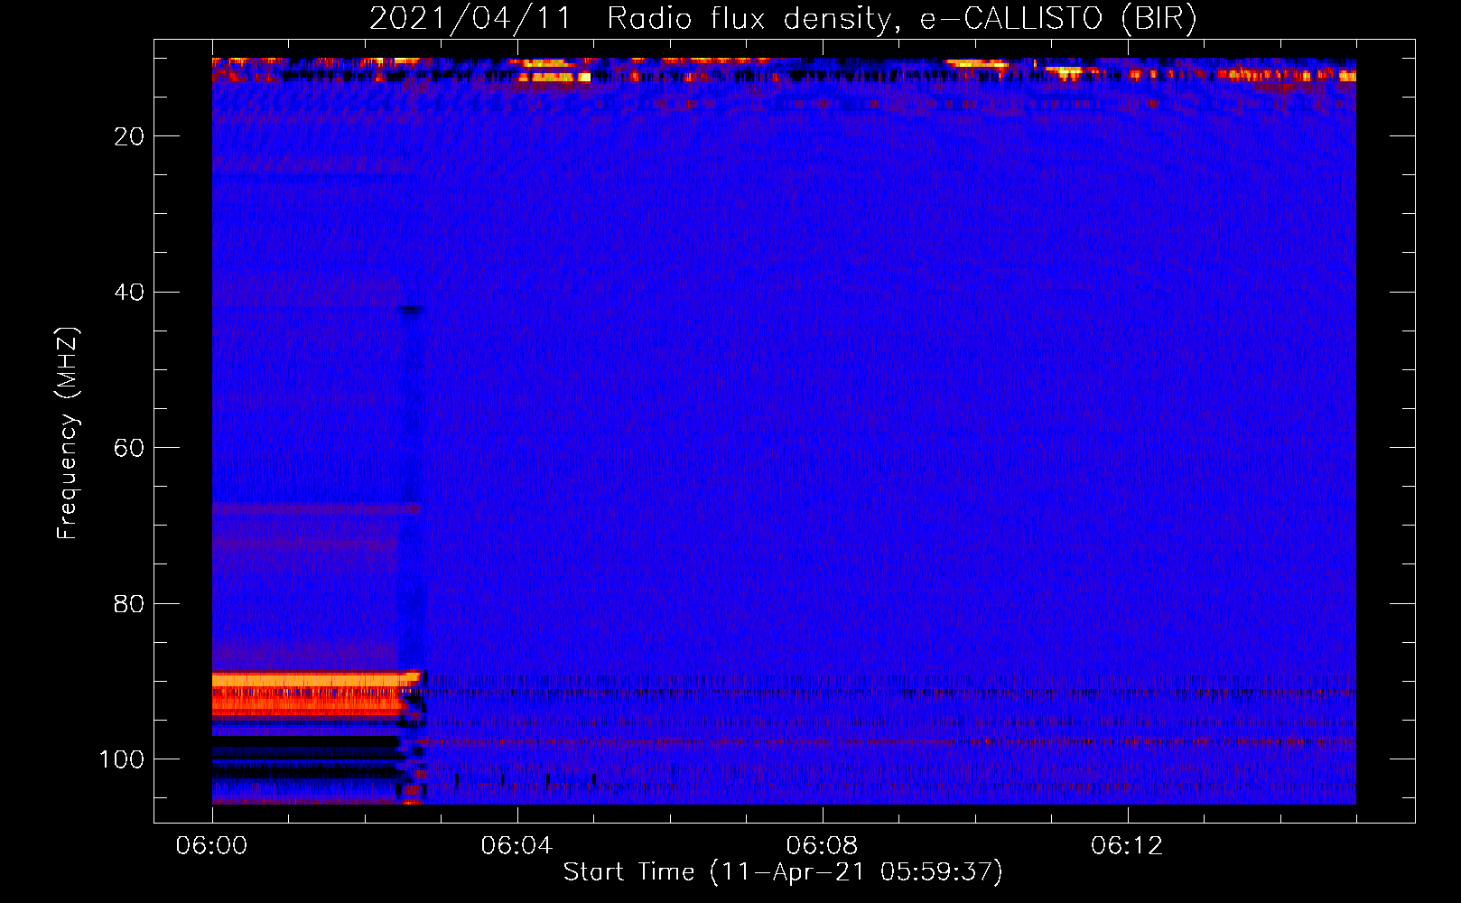1461x903 pixels.
Task: Click the 80 MHz frequency tick label
Action: tap(129, 603)
